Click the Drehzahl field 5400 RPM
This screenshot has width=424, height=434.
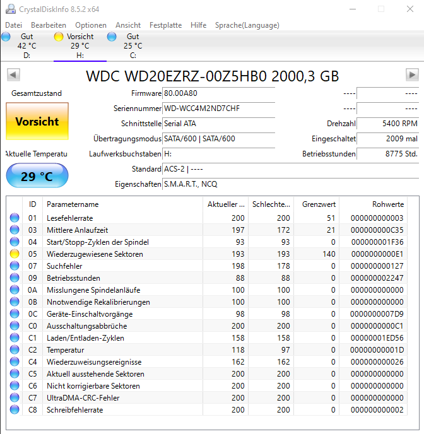click(388, 124)
